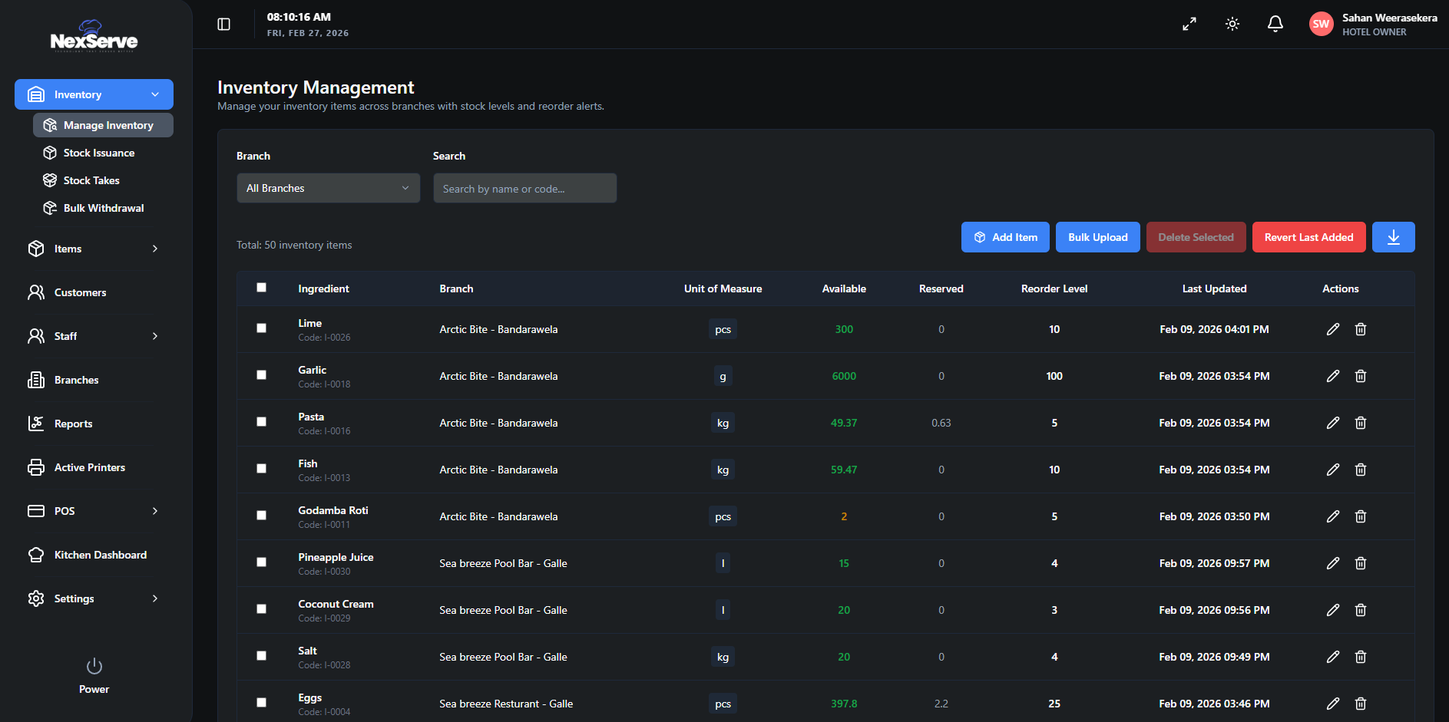This screenshot has width=1449, height=722.
Task: Toggle the sidebar collapse icon
Action: pyautogui.click(x=223, y=25)
